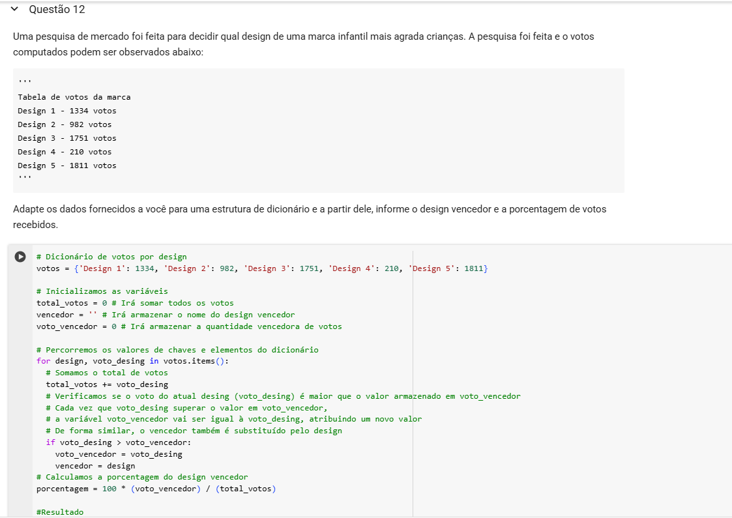Run the votos dictionary code cell
This screenshot has width=732, height=518.
(20, 257)
